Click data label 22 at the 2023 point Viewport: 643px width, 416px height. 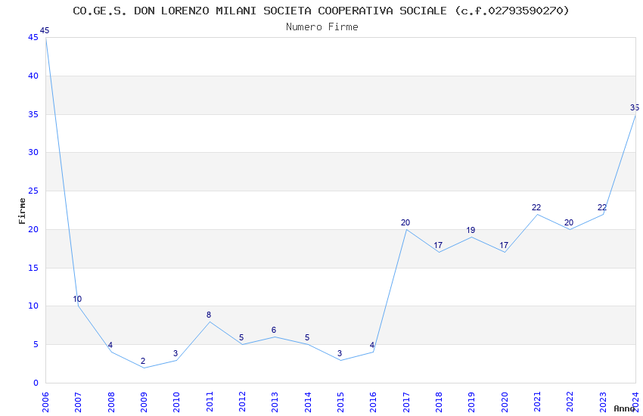[x=602, y=207]
